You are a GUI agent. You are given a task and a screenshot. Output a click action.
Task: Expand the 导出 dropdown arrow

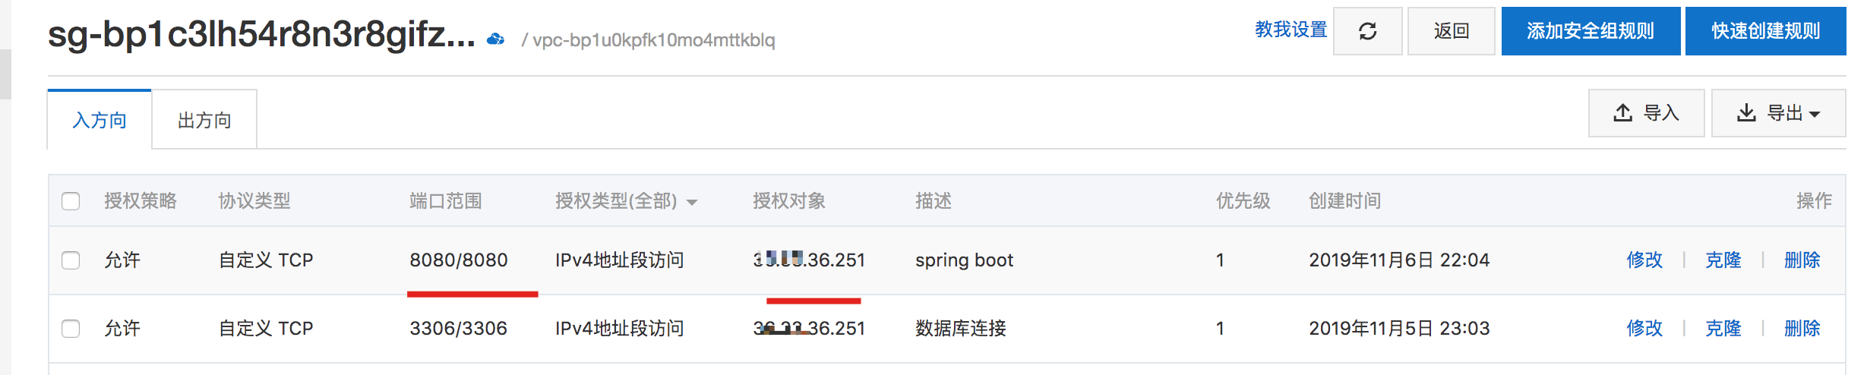tap(1815, 114)
